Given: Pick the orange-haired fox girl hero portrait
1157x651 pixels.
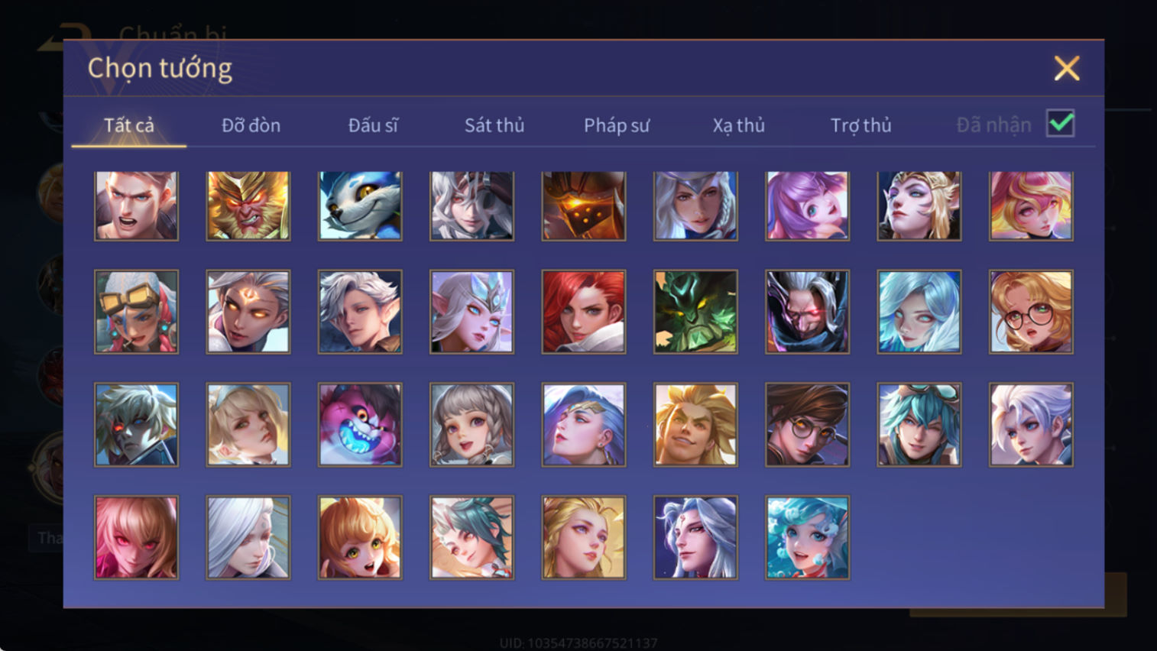Looking at the screenshot, I should coord(360,537).
